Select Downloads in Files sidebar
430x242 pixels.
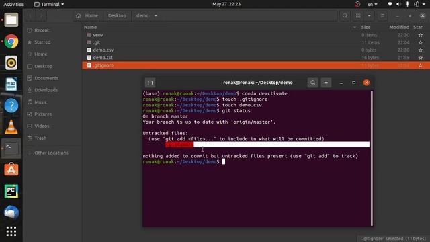click(52, 90)
